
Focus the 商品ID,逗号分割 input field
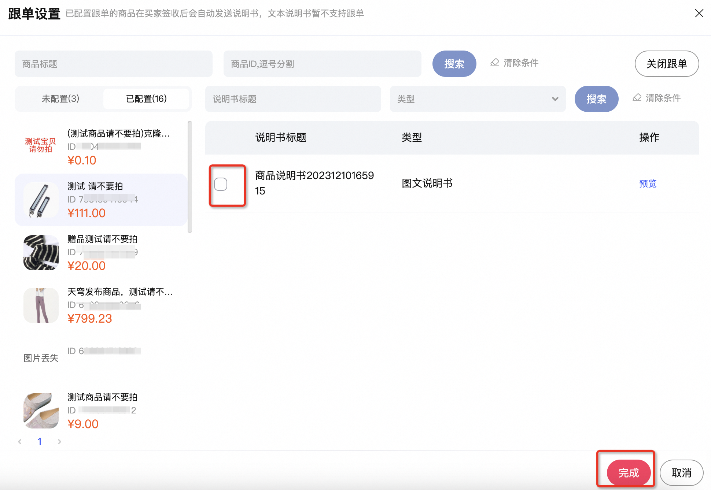(x=323, y=64)
